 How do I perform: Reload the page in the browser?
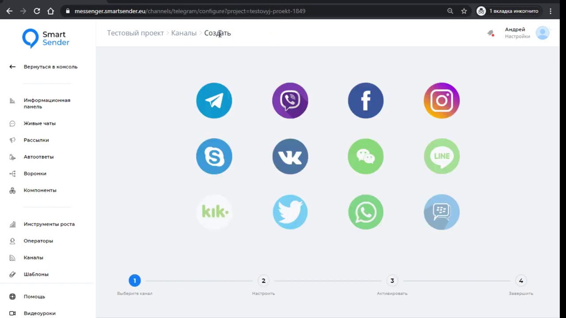[x=37, y=11]
